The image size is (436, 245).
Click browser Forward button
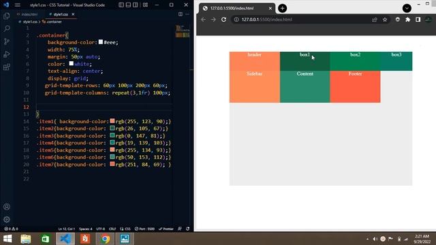pyautogui.click(x=213, y=20)
